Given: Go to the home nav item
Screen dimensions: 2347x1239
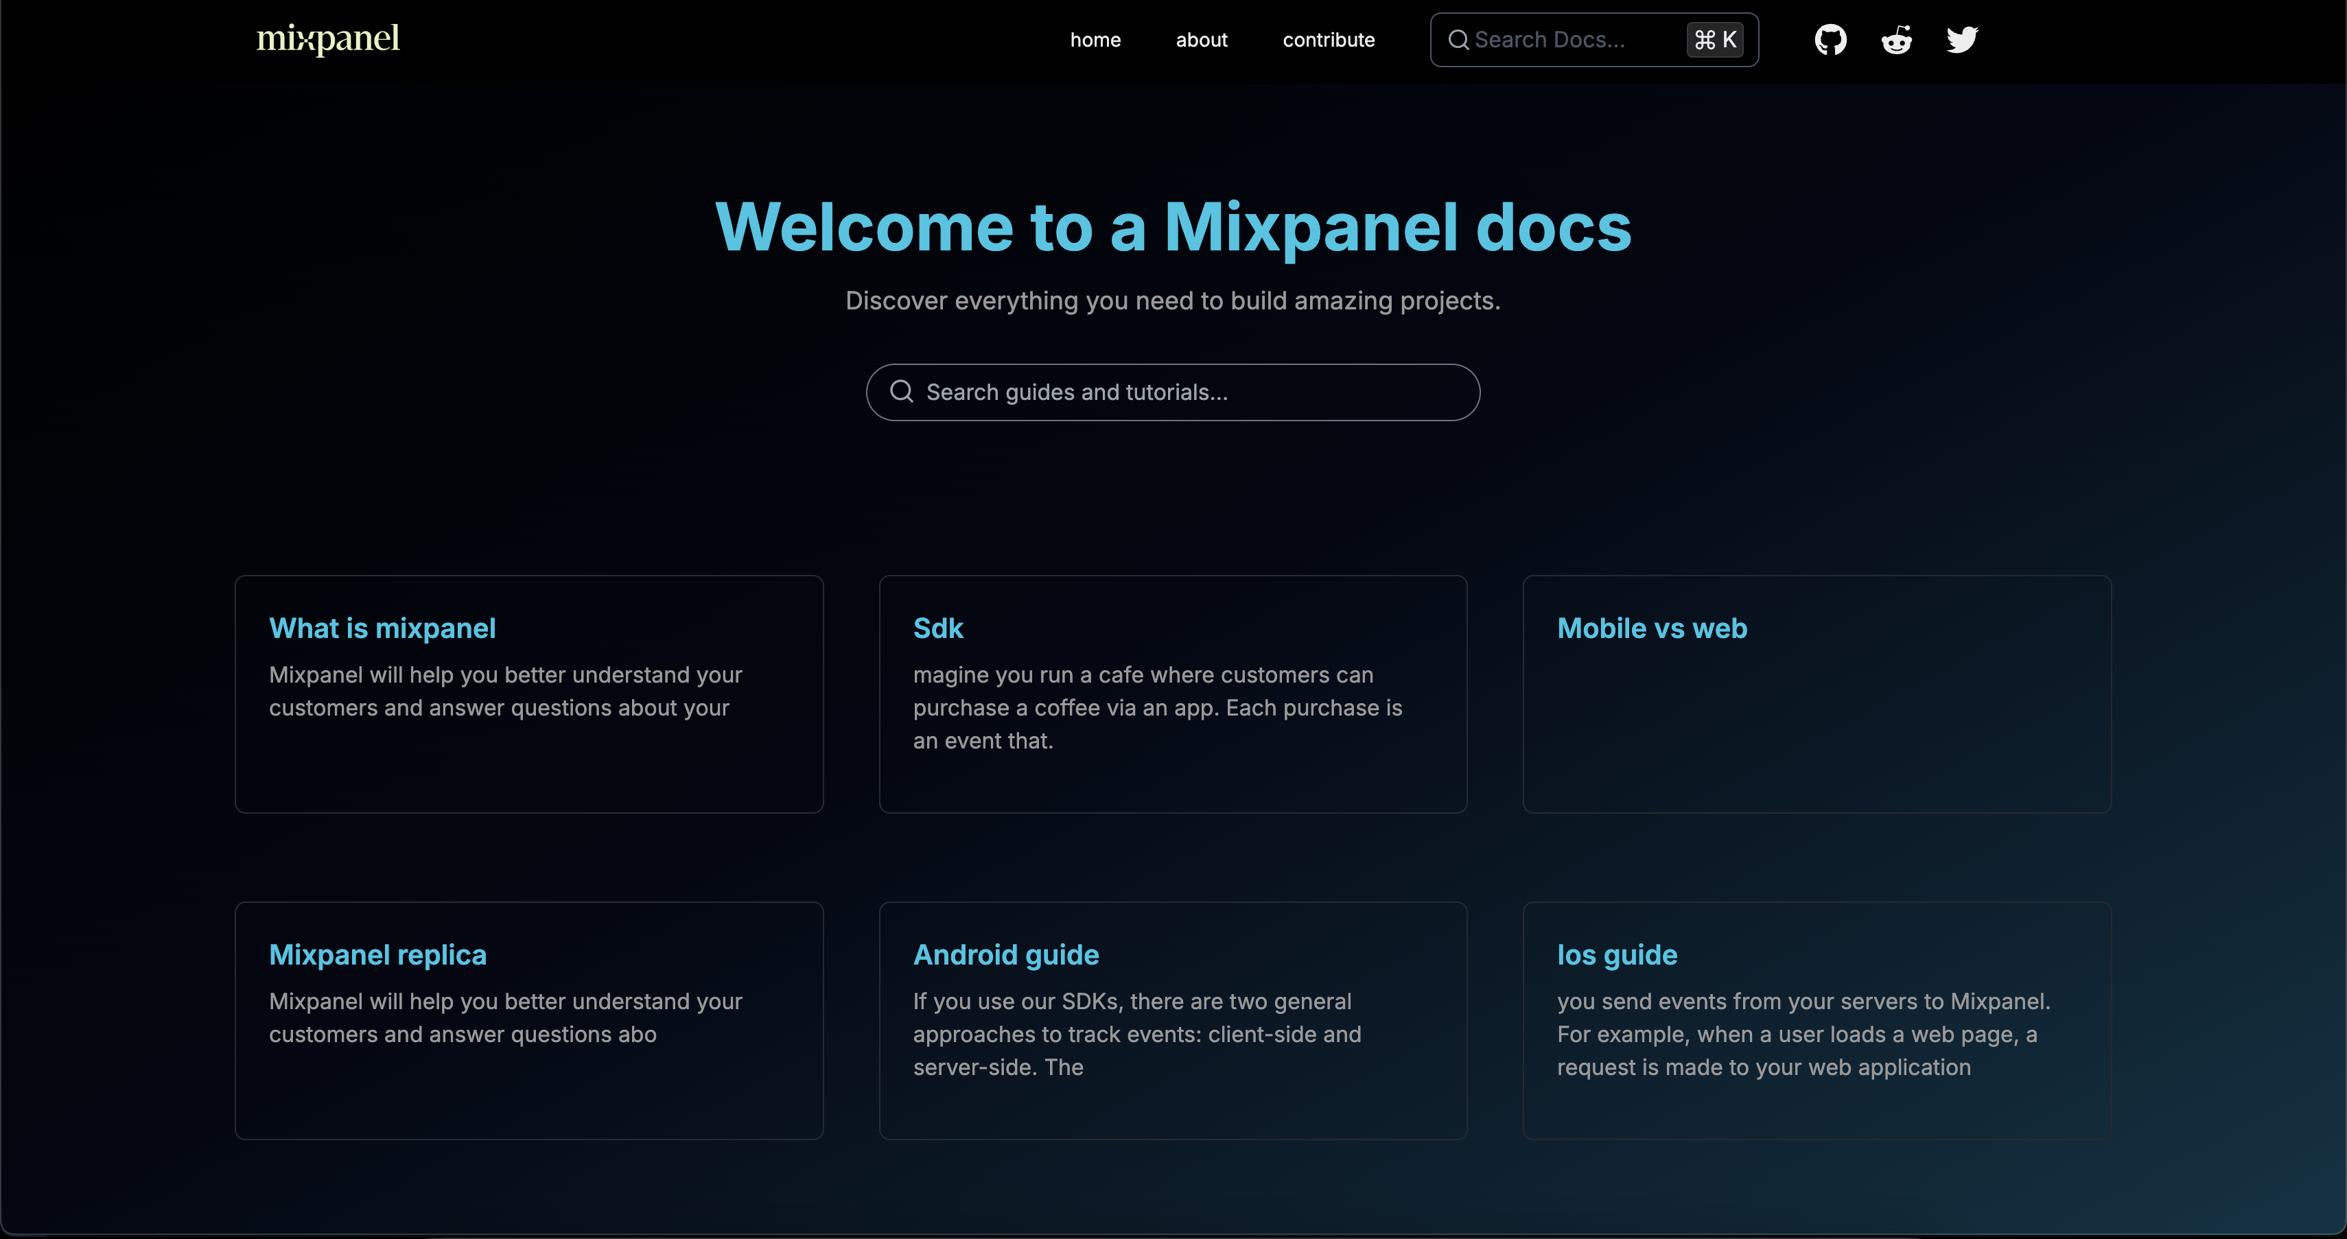Looking at the screenshot, I should point(1095,40).
